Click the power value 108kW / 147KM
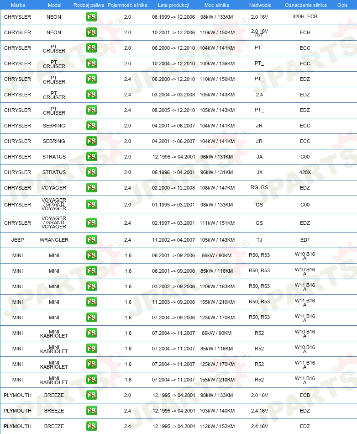Screen dimensions: 357x434 (x=217, y=188)
